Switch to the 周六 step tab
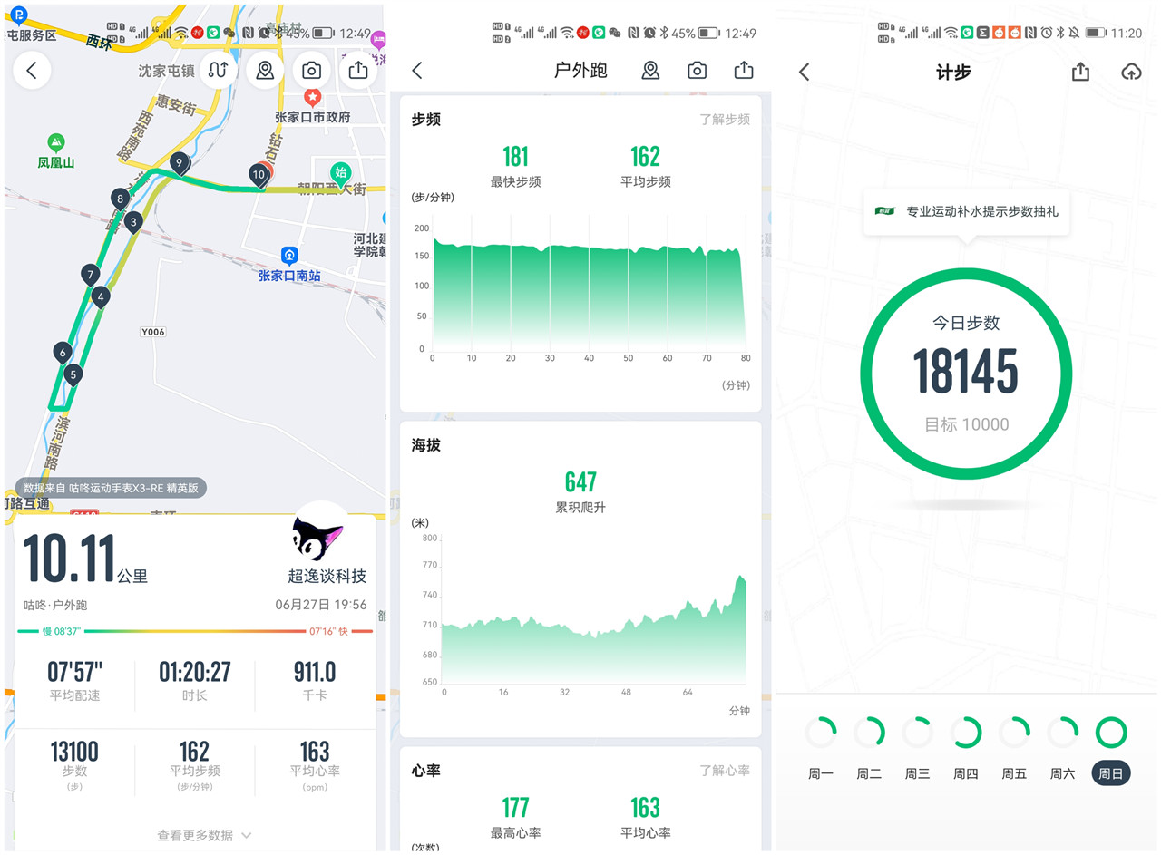The height and width of the screenshot is (855, 1161). coord(1062,748)
